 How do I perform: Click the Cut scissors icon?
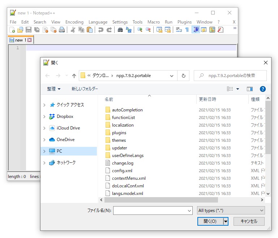click(73, 30)
